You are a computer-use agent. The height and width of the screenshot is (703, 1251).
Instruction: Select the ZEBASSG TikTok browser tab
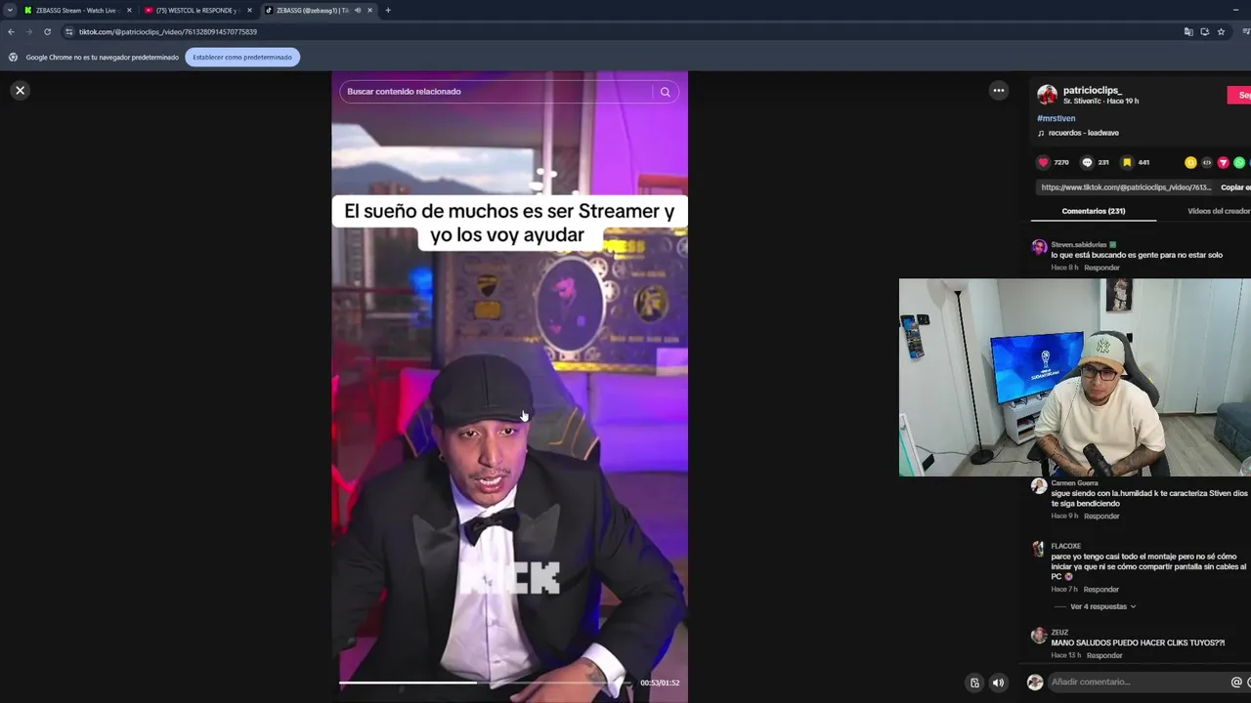click(x=308, y=10)
